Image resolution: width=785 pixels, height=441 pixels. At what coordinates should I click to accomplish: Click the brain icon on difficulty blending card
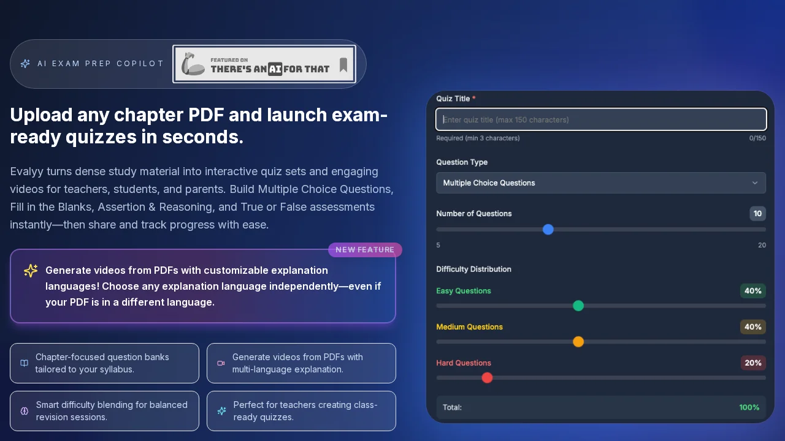pyautogui.click(x=24, y=411)
